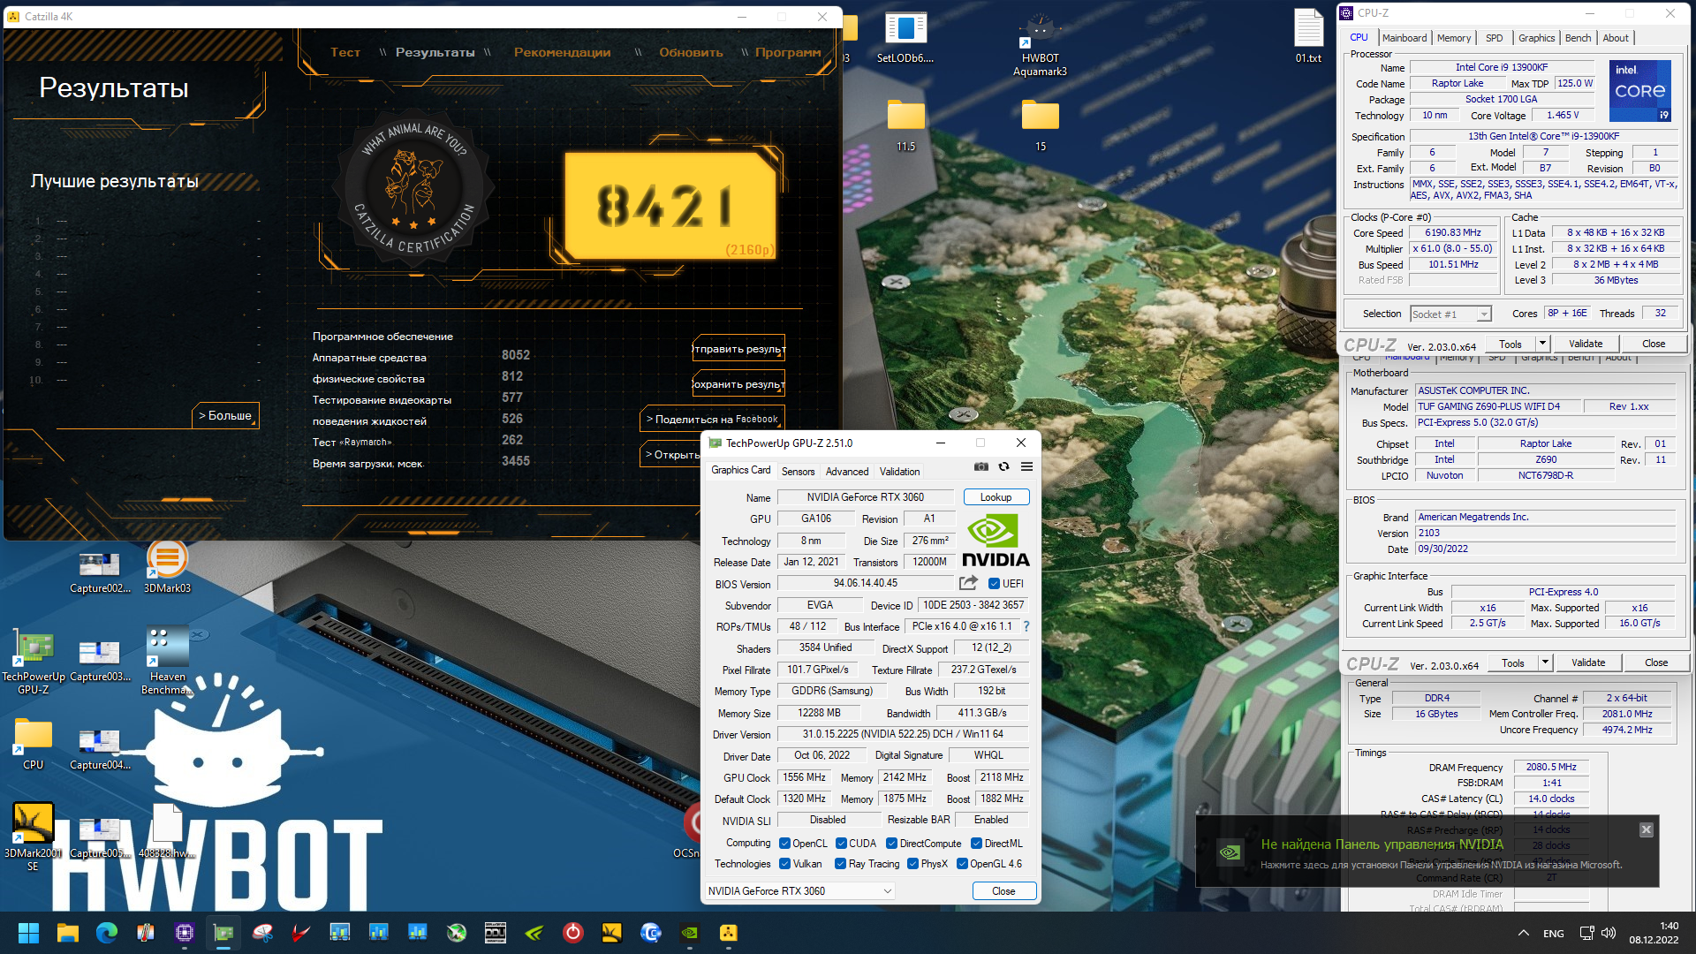The width and height of the screenshot is (1696, 954).
Task: Open the GPU selector dropdown in GPU-Z
Action: point(800,890)
